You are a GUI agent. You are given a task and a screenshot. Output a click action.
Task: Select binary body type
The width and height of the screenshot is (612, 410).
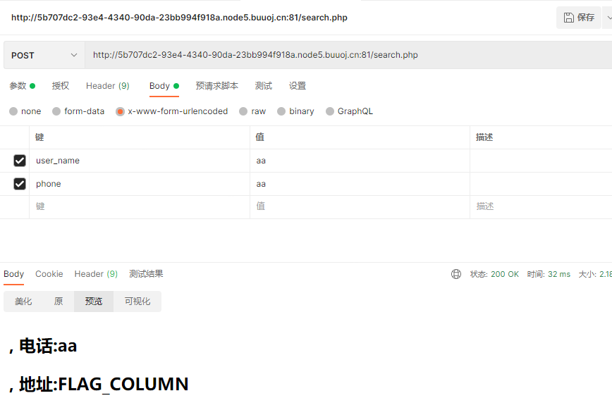pyautogui.click(x=281, y=111)
